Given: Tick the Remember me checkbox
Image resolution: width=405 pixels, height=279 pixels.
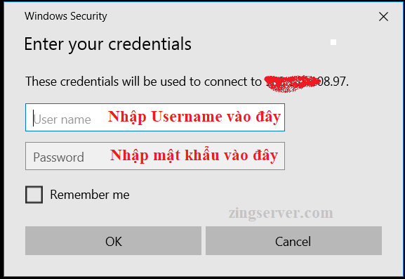Looking at the screenshot, I should 34,195.
